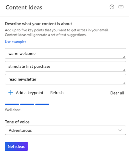129x156 pixels.
Task: Open the help question mark icon
Action: (x=112, y=7)
